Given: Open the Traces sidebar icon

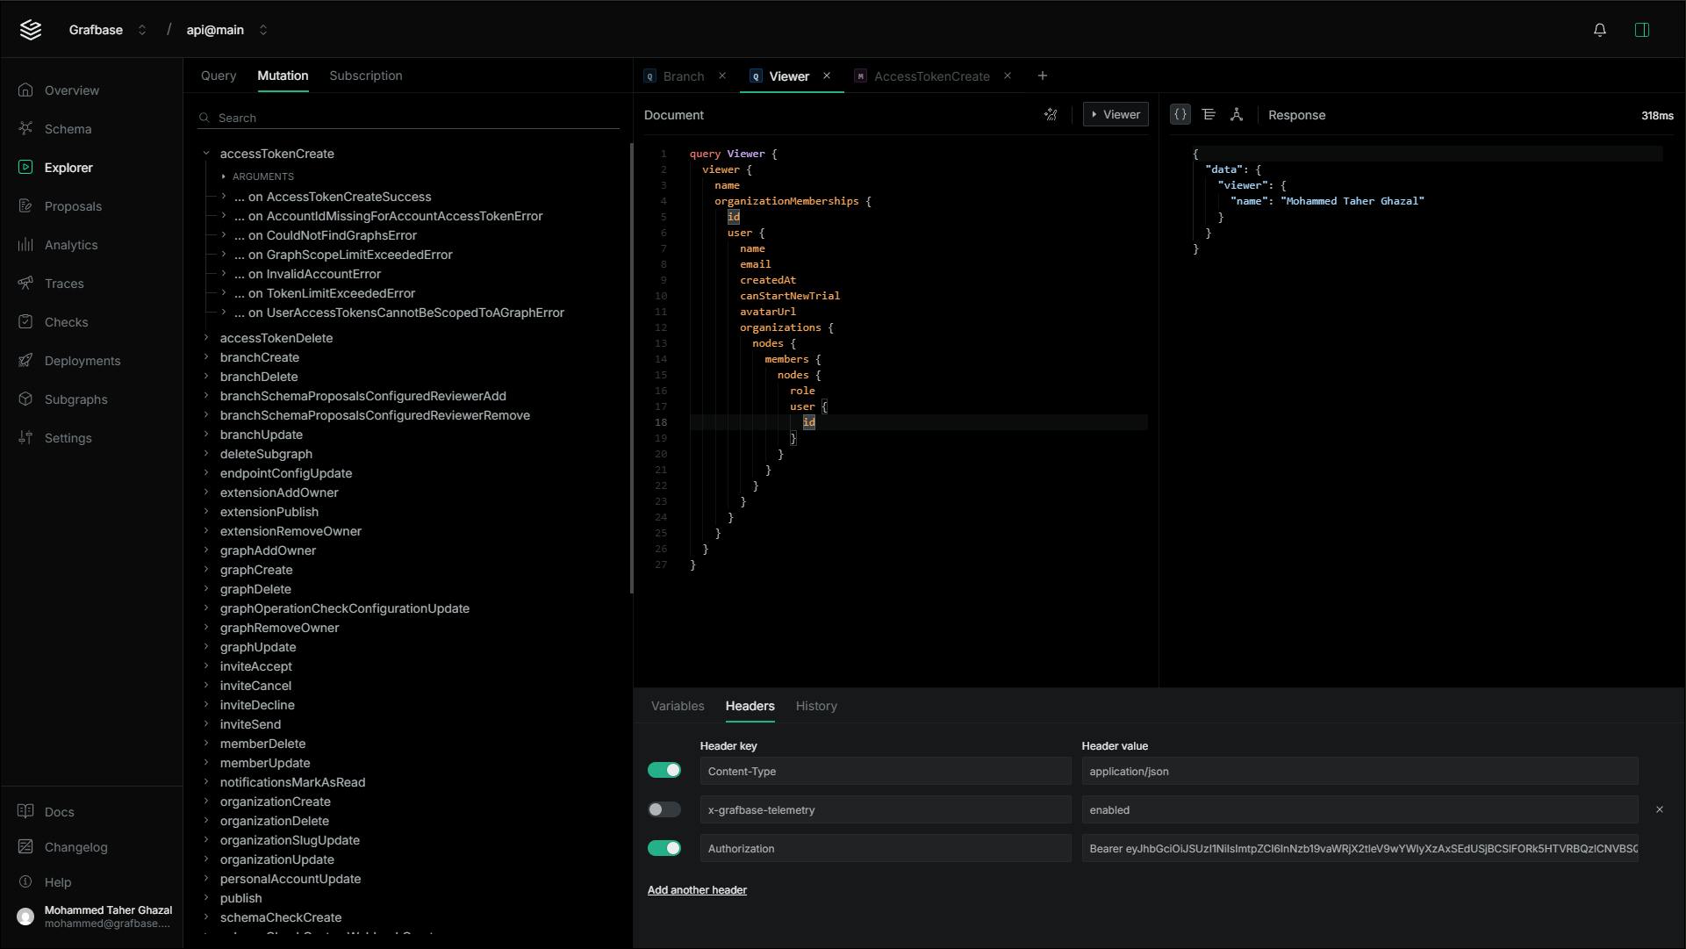Looking at the screenshot, I should click(25, 284).
